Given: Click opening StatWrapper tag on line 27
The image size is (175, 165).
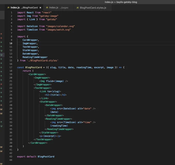Looking at the screenshot, I should pos(48,102).
